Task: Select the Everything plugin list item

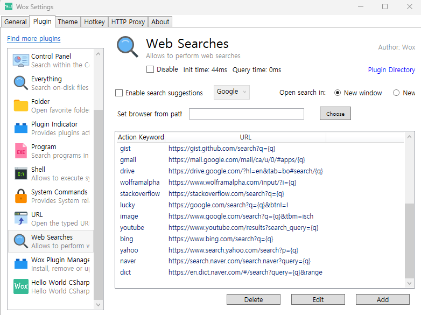Action: pos(51,83)
